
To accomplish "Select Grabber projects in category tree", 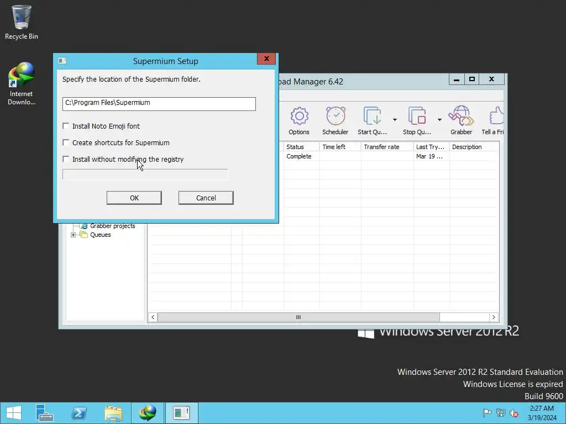I will pyautogui.click(x=112, y=226).
